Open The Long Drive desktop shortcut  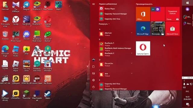(27, 66)
